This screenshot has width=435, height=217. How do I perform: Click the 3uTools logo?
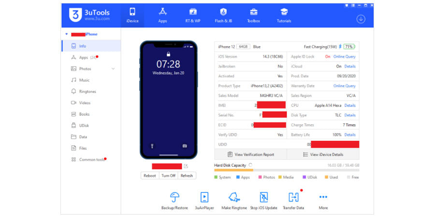pyautogui.click(x=89, y=15)
